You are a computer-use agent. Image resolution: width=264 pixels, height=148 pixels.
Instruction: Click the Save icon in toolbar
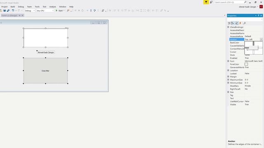5,11
